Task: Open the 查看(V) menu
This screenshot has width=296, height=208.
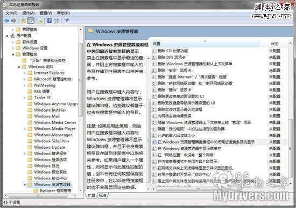Action: 46,13
